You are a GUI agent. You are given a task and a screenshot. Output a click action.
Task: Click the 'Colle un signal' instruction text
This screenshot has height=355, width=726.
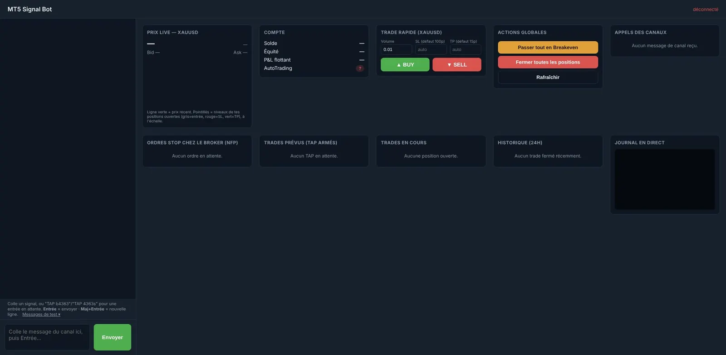pyautogui.click(x=67, y=309)
